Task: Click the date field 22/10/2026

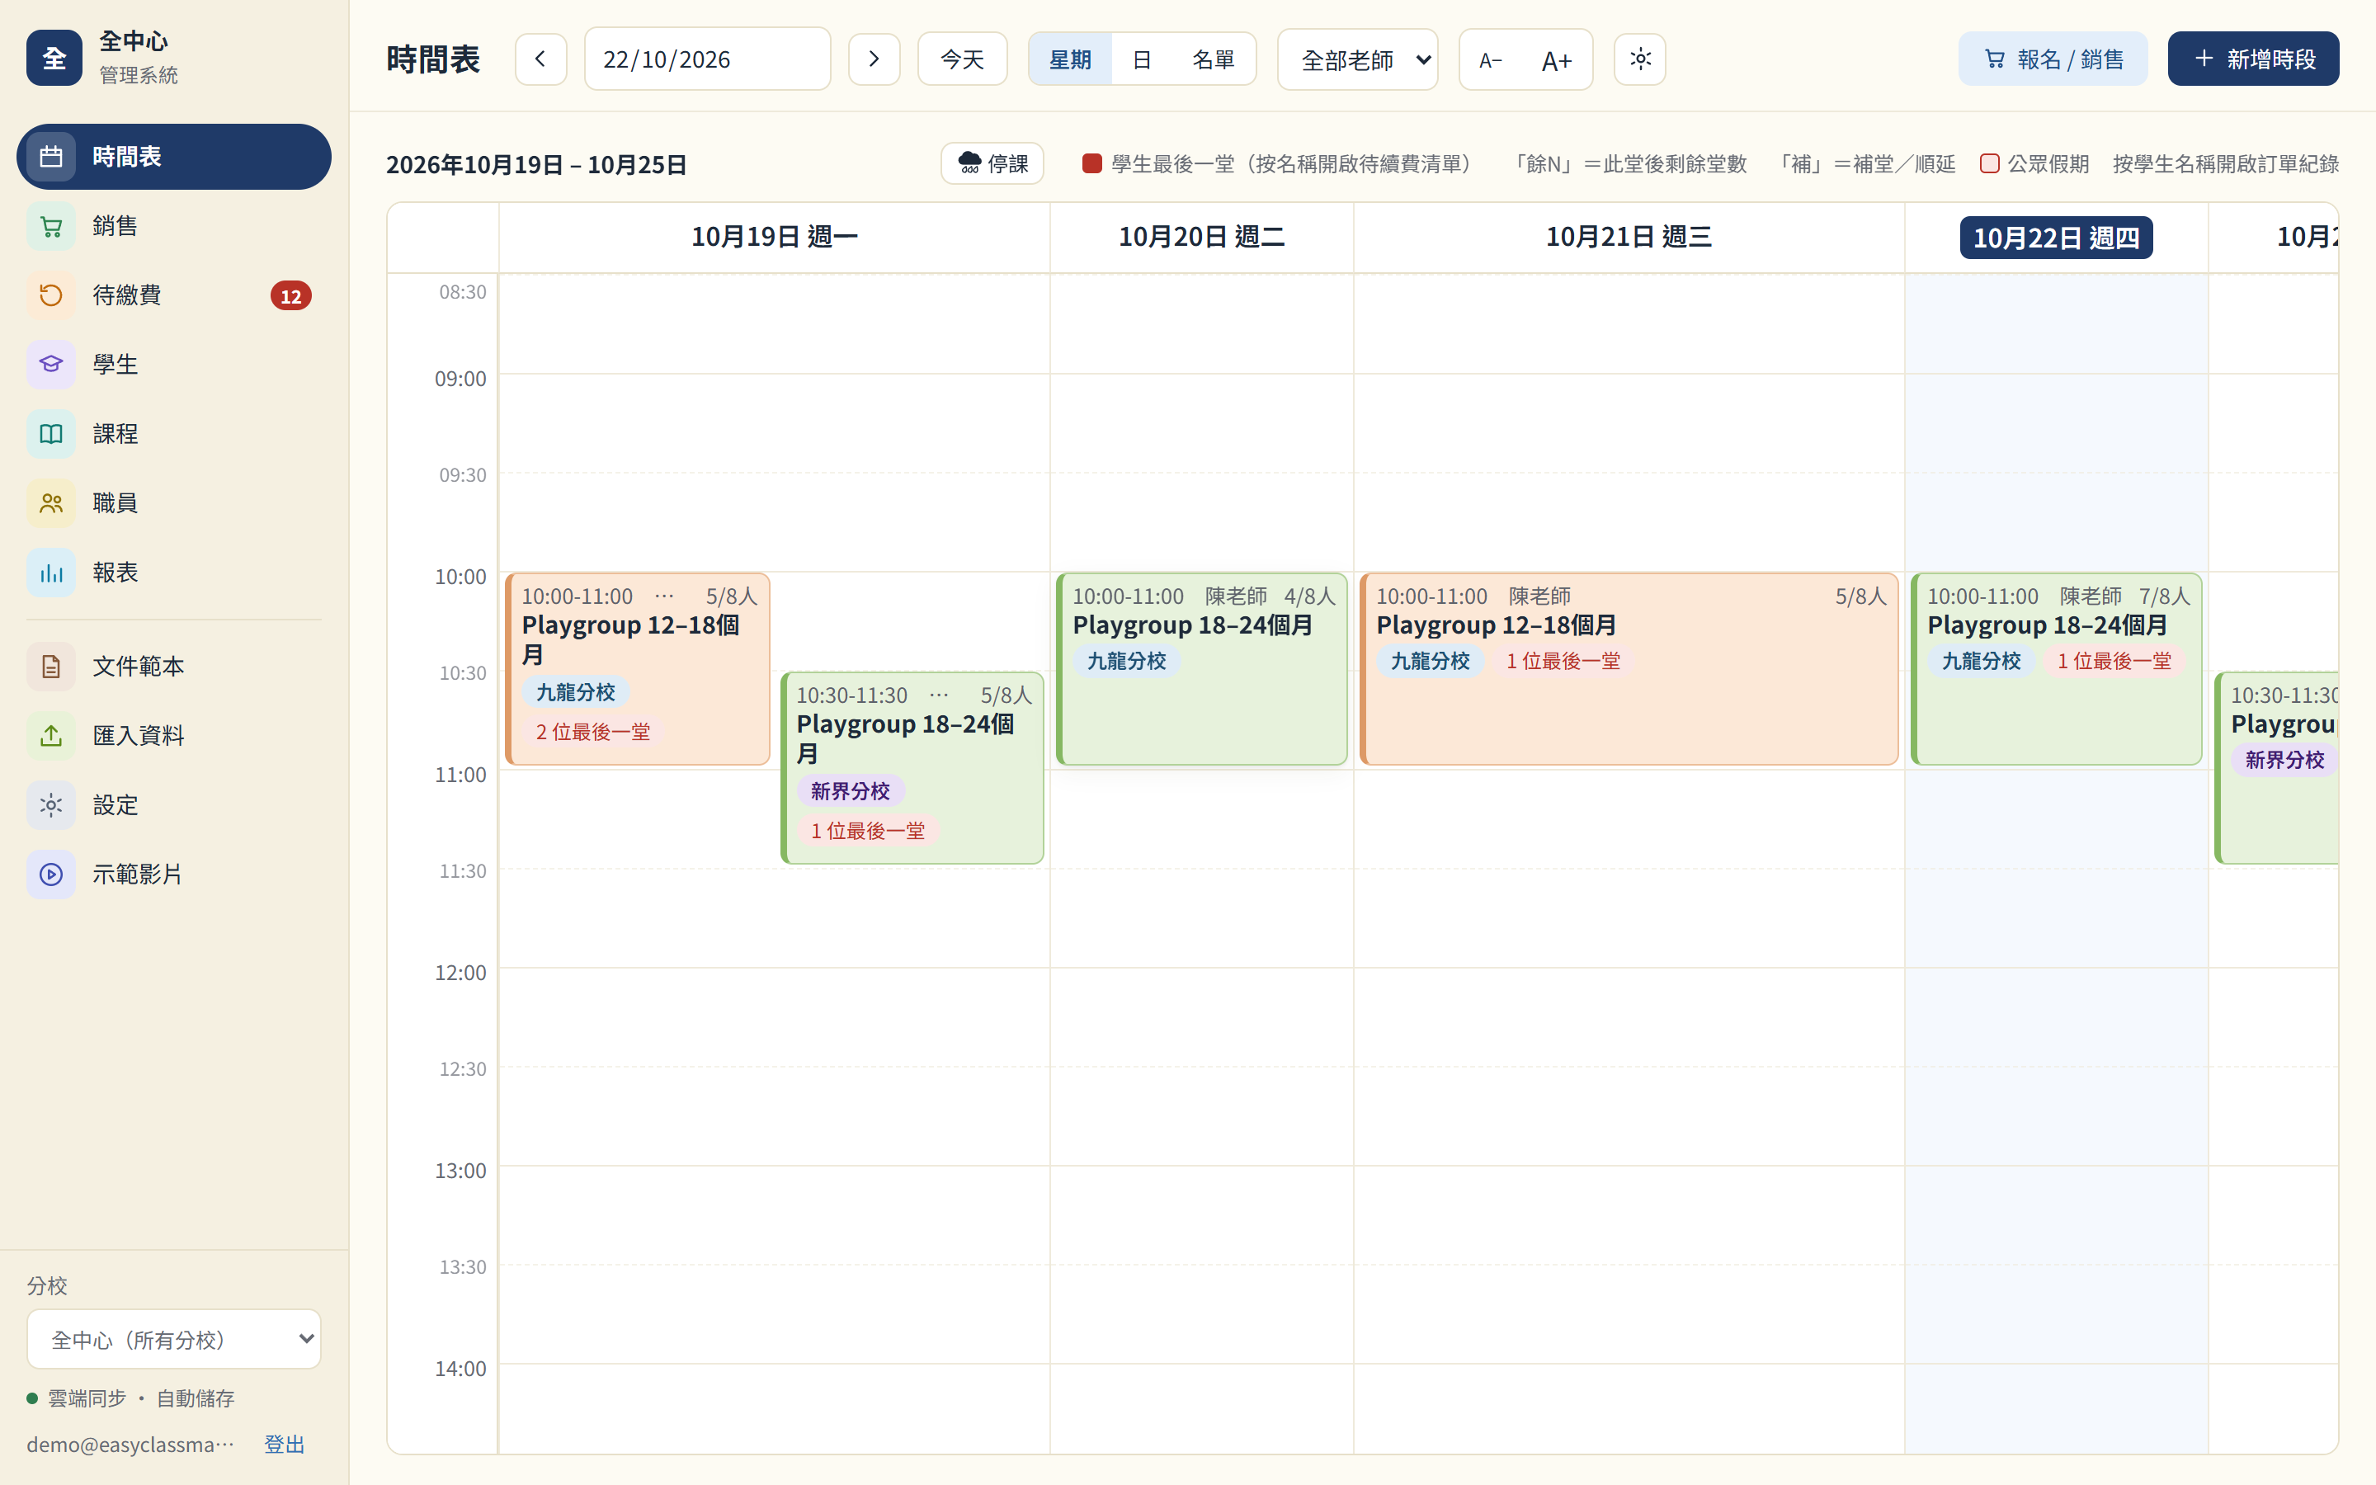Action: click(707, 59)
